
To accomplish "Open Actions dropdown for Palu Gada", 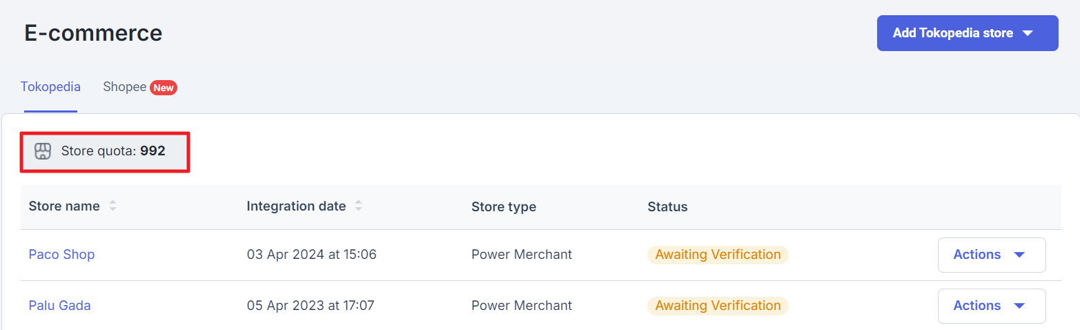I will pos(991,306).
